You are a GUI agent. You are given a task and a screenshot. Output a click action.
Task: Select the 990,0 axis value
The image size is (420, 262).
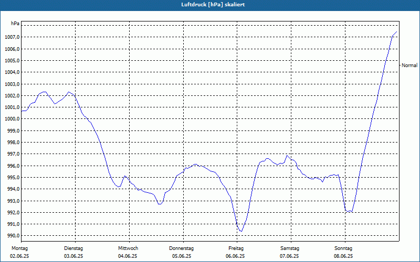[13, 236]
